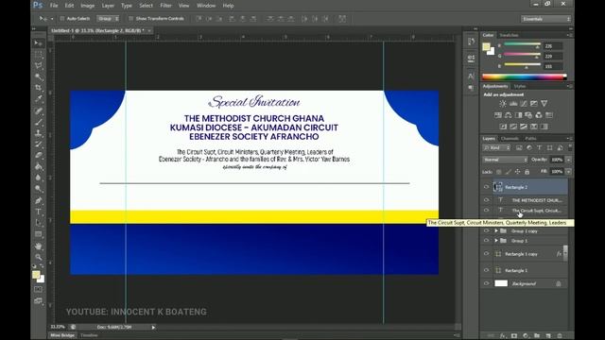Switch to the Channels tab
605x340 pixels.
click(510, 139)
